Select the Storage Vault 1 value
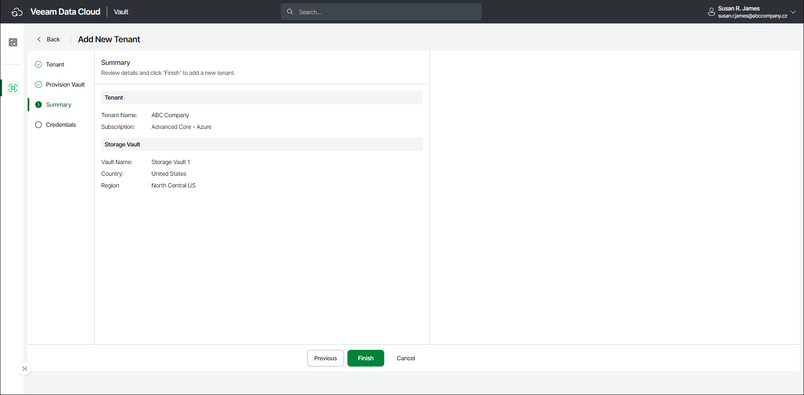Viewport: 804px width, 395px height. tap(170, 162)
